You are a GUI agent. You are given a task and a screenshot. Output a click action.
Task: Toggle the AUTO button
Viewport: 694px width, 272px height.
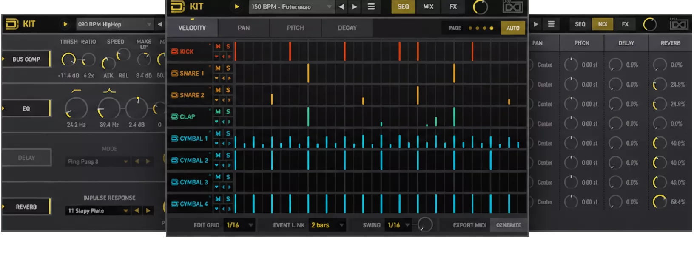[513, 28]
